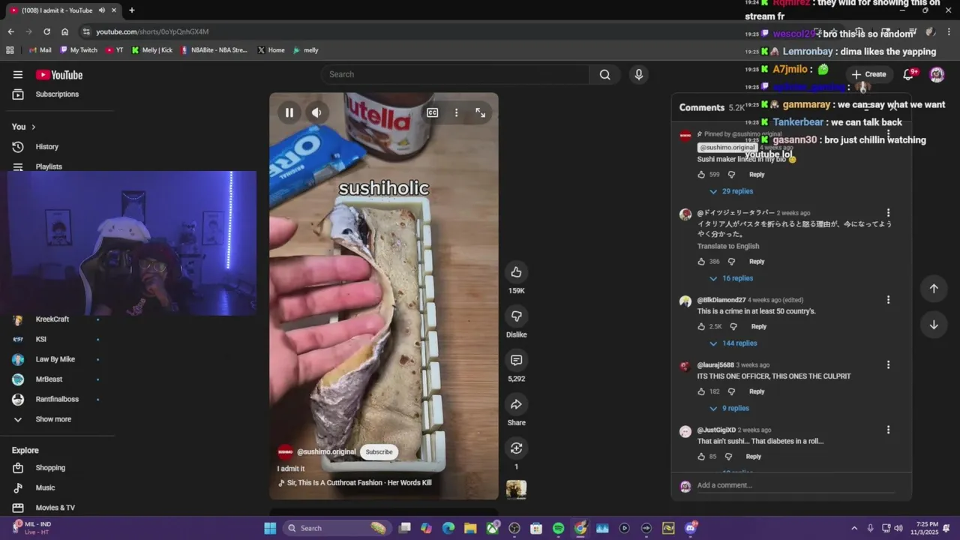Click Translate to English on Japanese comment

coord(728,246)
